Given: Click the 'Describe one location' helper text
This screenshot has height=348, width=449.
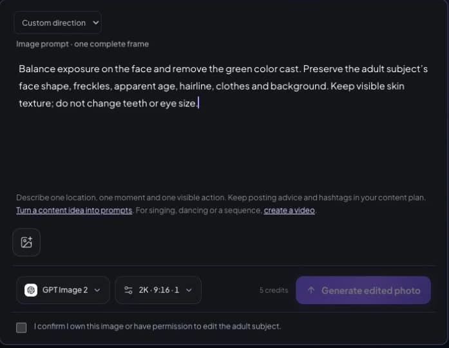Looking at the screenshot, I should tap(220, 198).
